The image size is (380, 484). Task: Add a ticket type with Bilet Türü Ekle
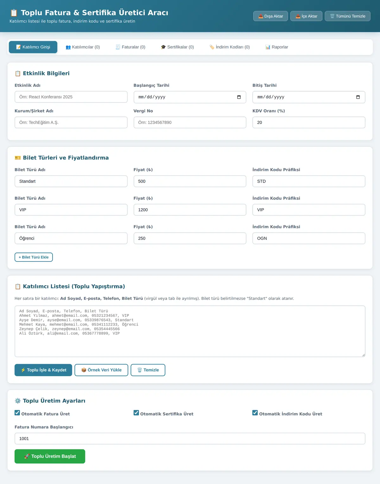point(34,257)
